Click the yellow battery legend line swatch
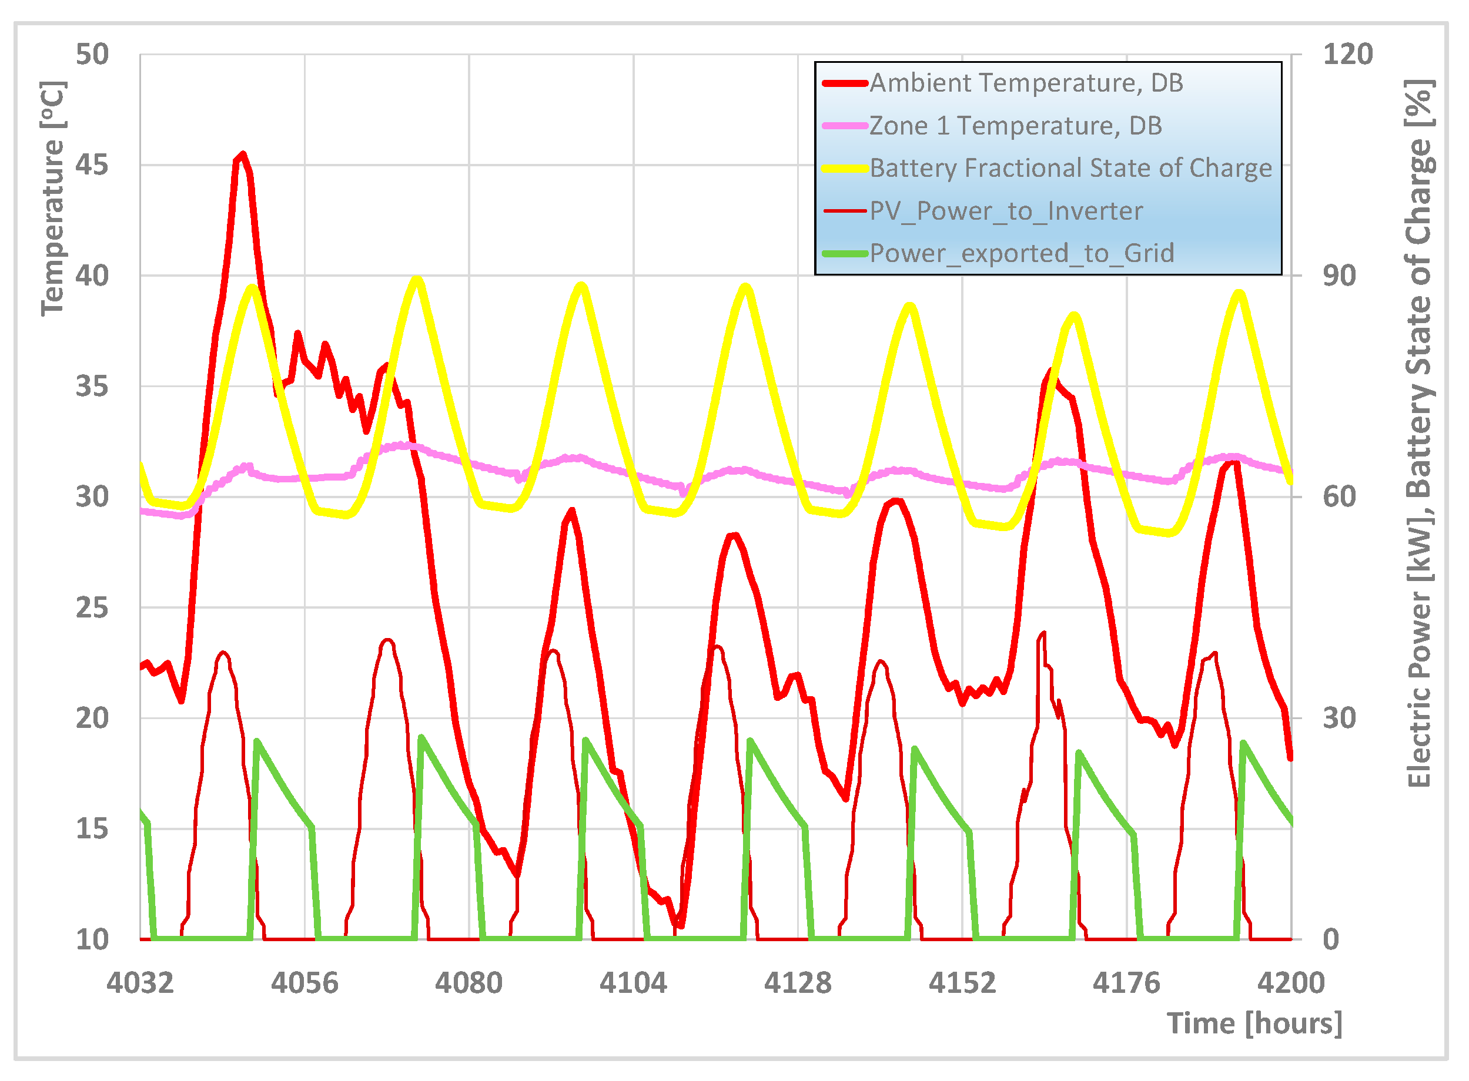The height and width of the screenshot is (1081, 1469). (x=845, y=168)
